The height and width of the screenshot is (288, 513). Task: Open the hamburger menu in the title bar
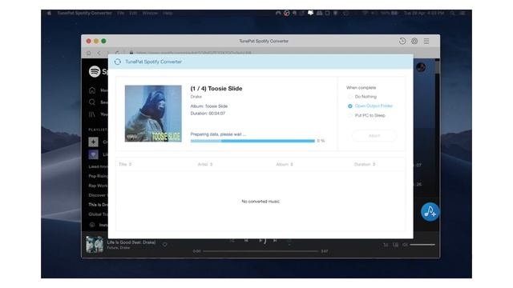click(x=426, y=41)
